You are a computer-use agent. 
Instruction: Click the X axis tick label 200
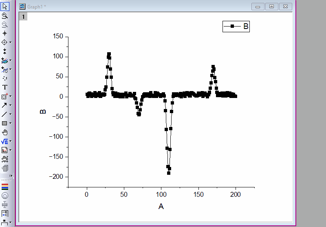coord(236,194)
